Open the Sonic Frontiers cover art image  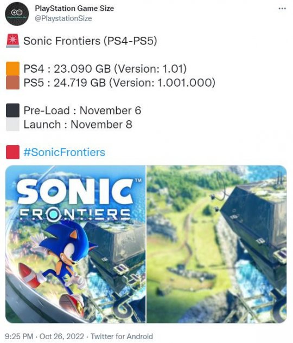[75, 244]
